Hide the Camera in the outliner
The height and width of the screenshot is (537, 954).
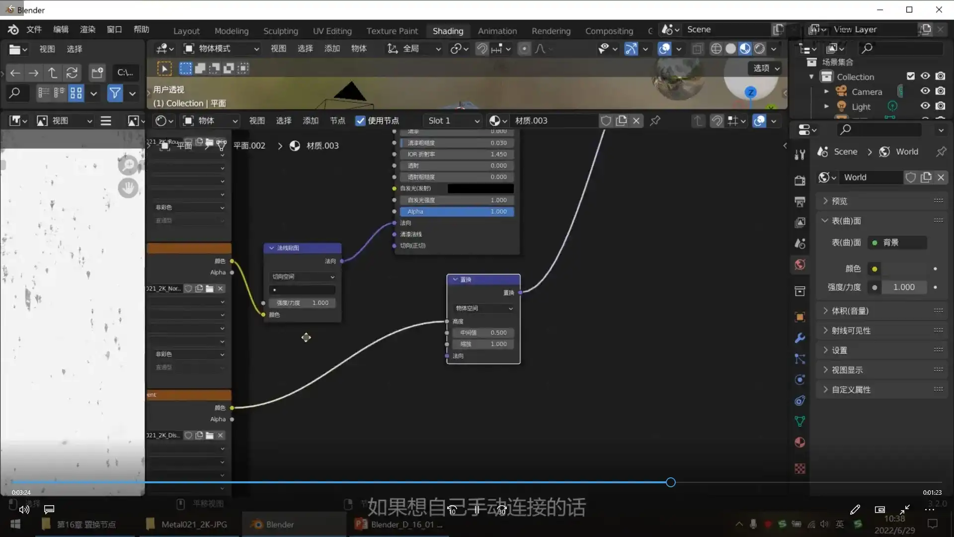pos(926,91)
